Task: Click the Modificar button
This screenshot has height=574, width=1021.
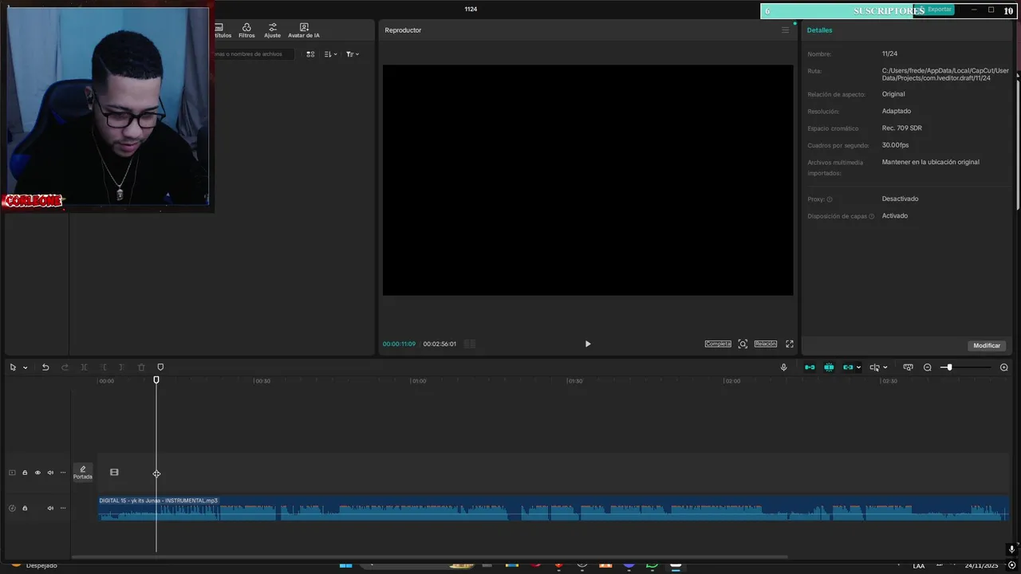Action: coord(987,345)
